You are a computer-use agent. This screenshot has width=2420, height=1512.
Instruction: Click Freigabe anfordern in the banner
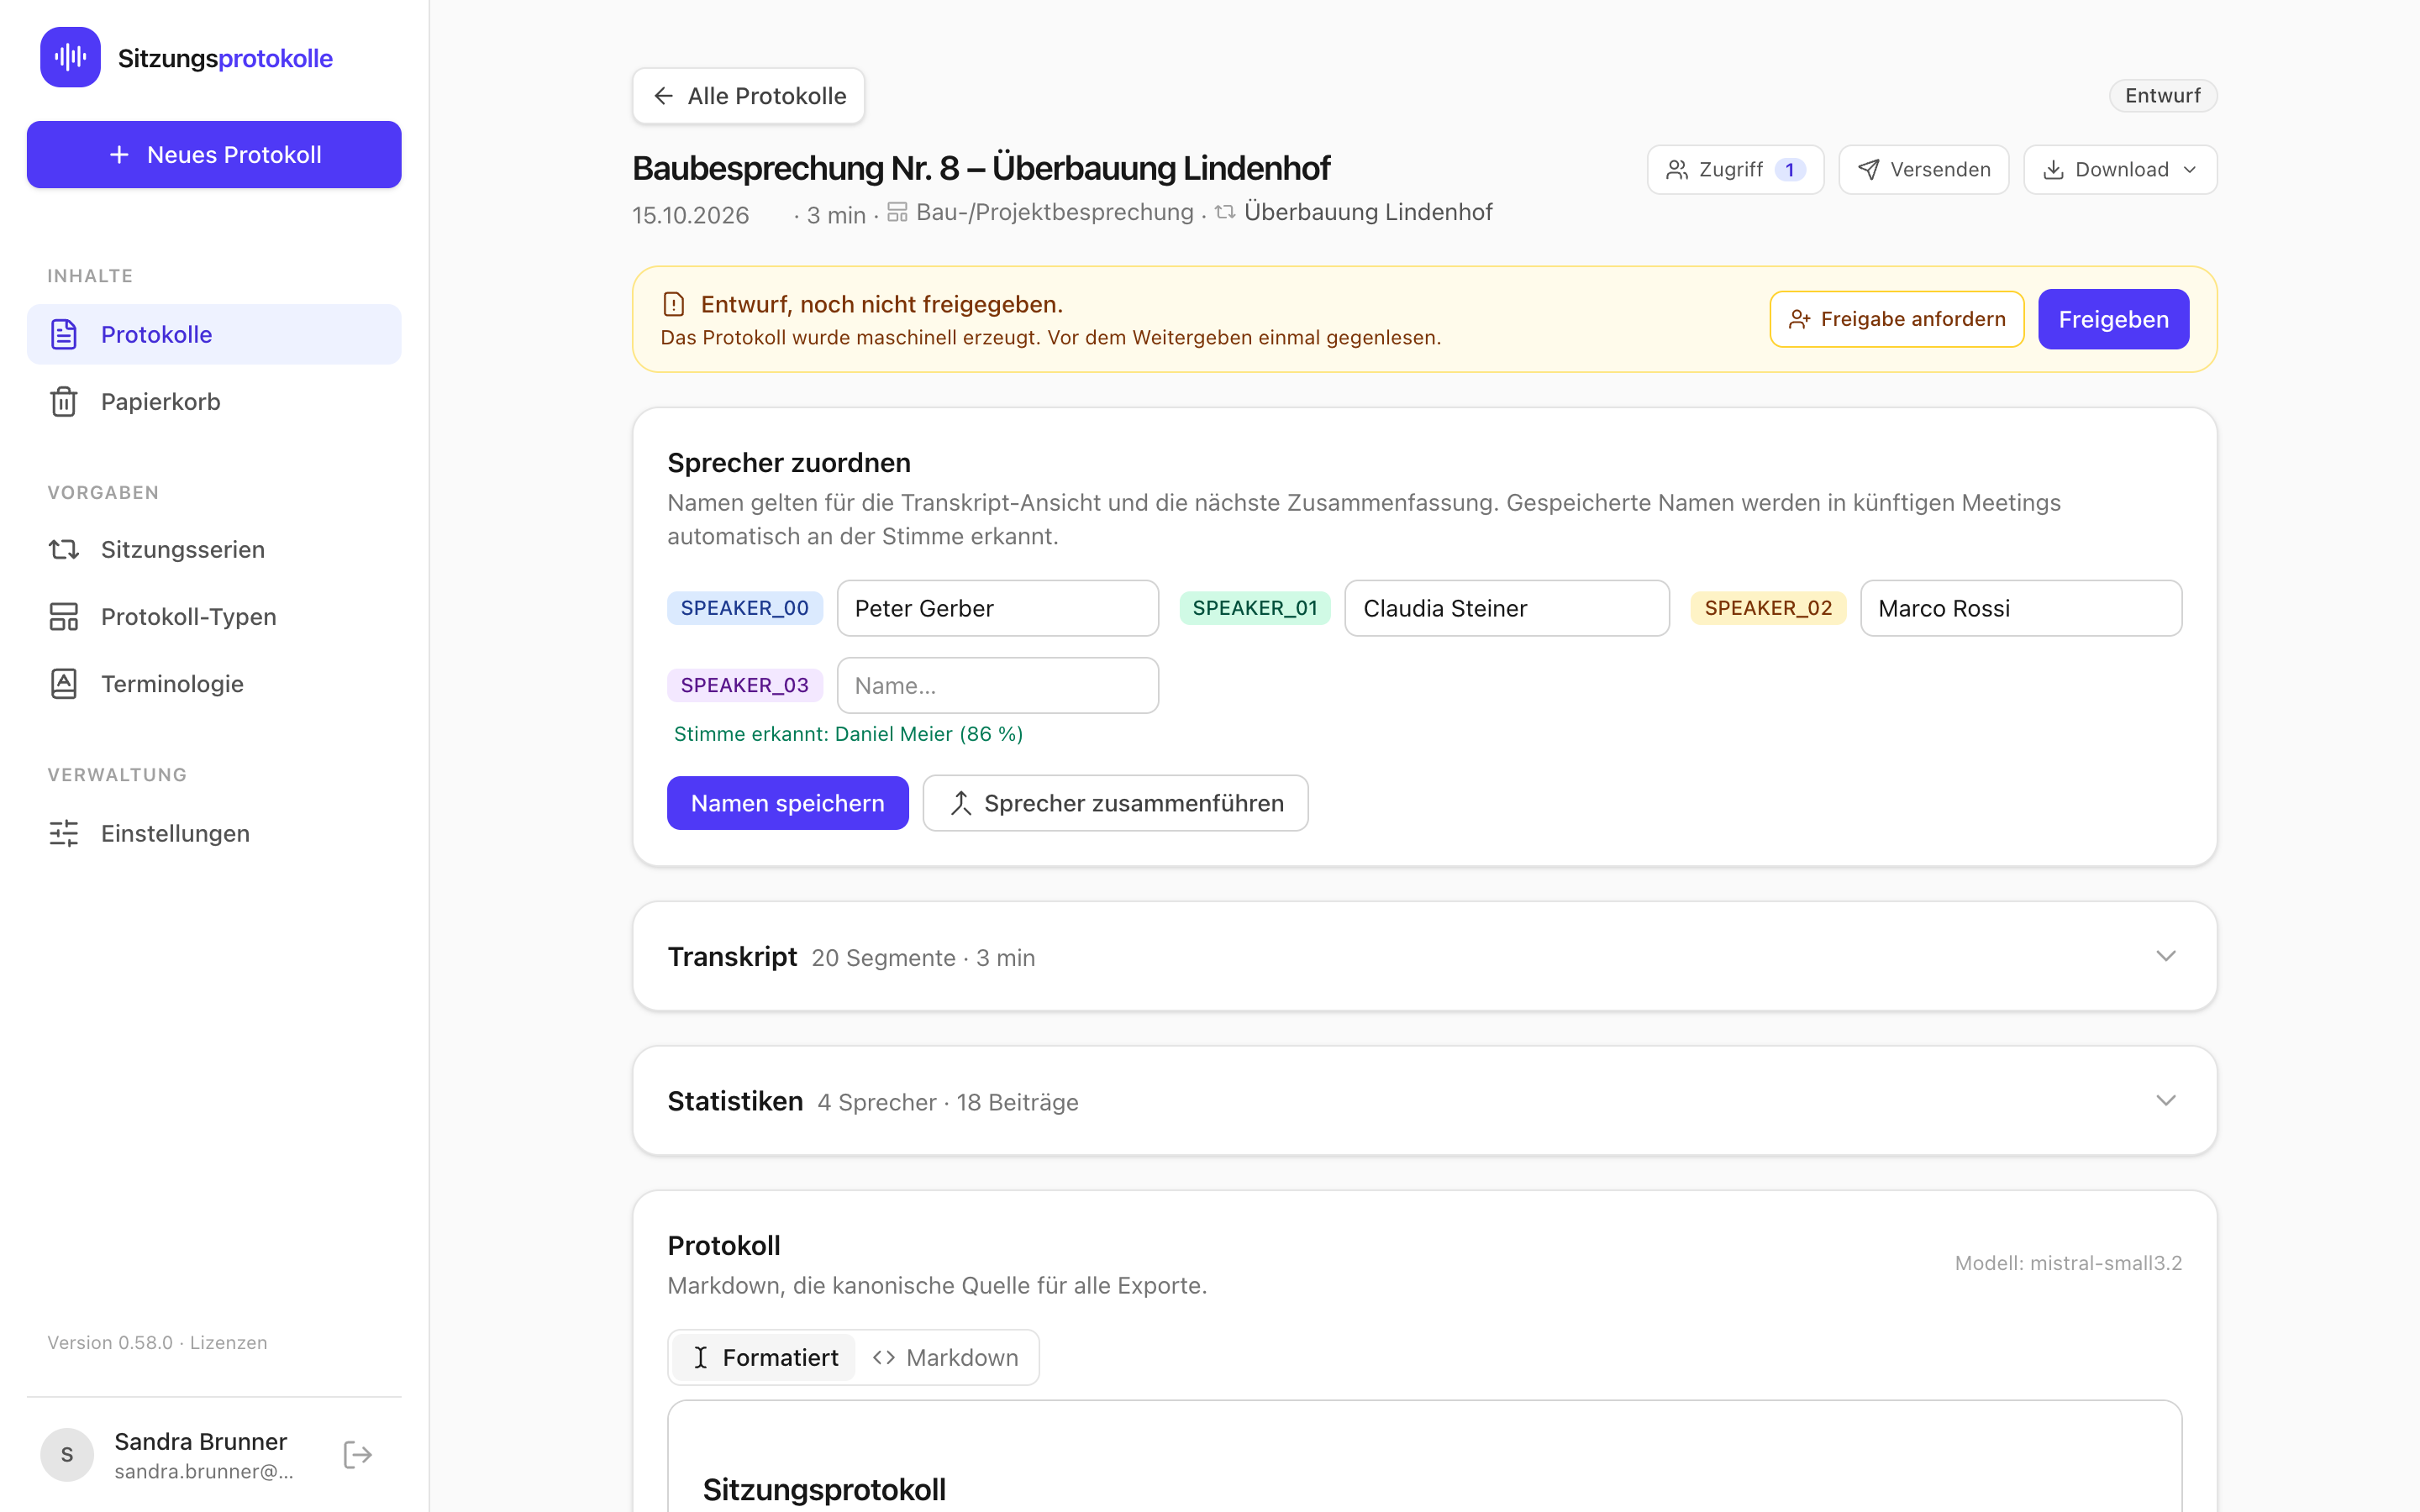[x=1896, y=319]
